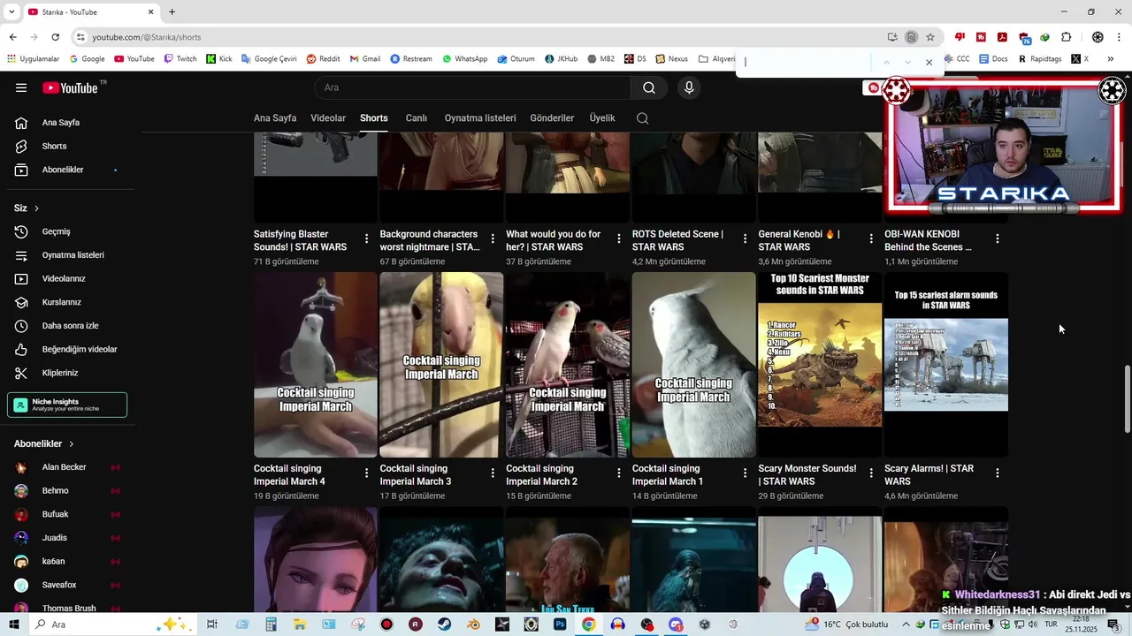Image resolution: width=1132 pixels, height=636 pixels.
Task: Click the YouTube logo
Action: click(70, 87)
